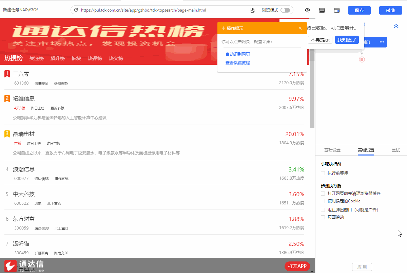Click the 新建任务NA0yfGOf task title

(x=20, y=10)
